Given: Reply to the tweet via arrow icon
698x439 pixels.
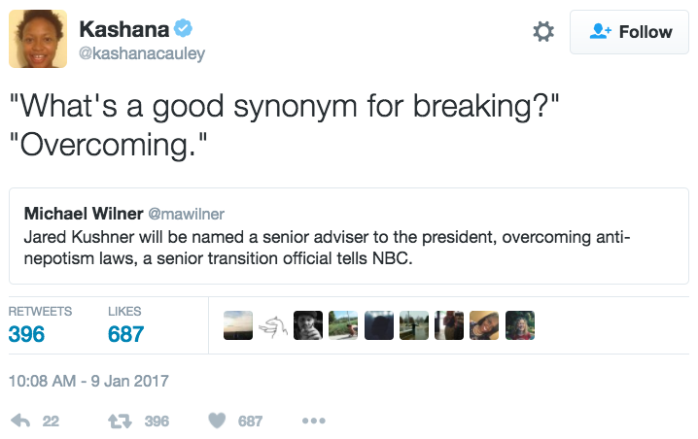Looking at the screenshot, I should (x=19, y=421).
